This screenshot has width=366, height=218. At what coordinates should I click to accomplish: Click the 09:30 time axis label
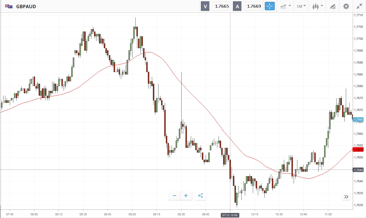(181, 215)
